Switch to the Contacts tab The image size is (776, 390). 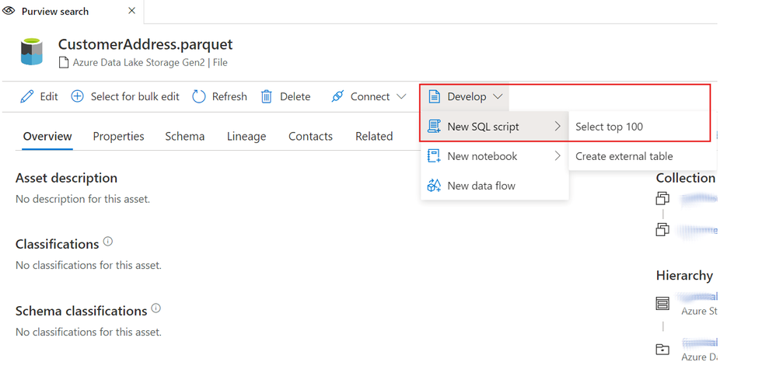310,136
